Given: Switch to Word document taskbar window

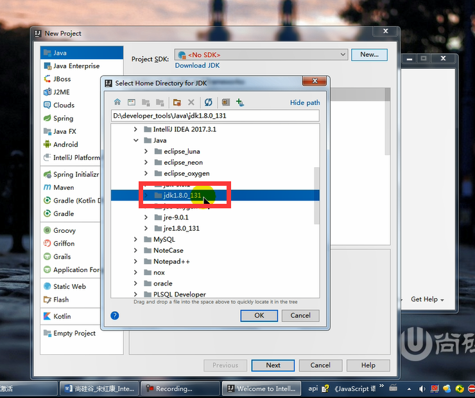Looking at the screenshot, I should [99, 388].
